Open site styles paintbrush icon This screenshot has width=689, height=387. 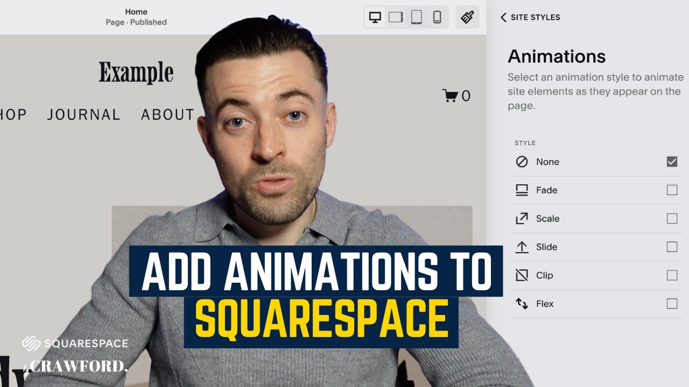click(x=467, y=17)
